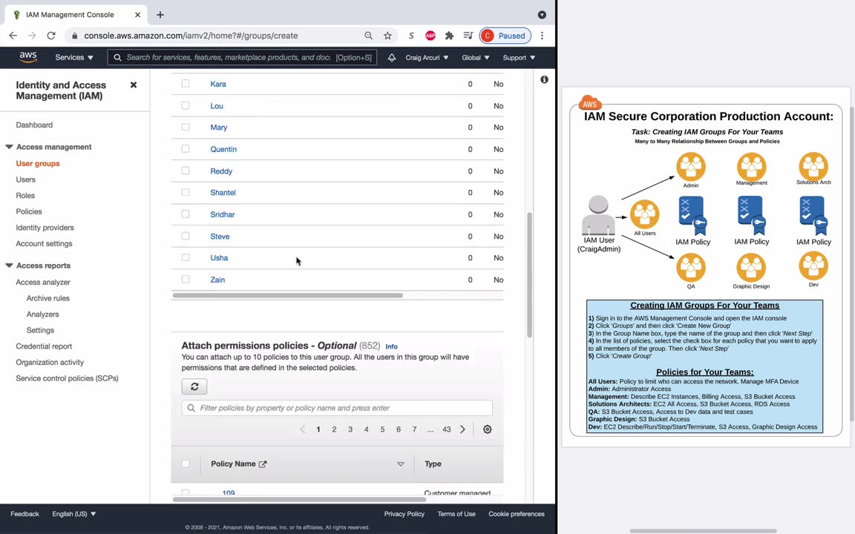Click the zoom magnifier icon in address bar
This screenshot has width=855, height=534.
[369, 36]
